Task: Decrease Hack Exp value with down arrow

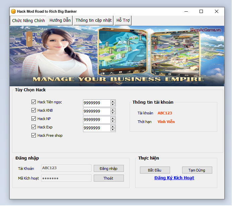Action: (x=113, y=130)
